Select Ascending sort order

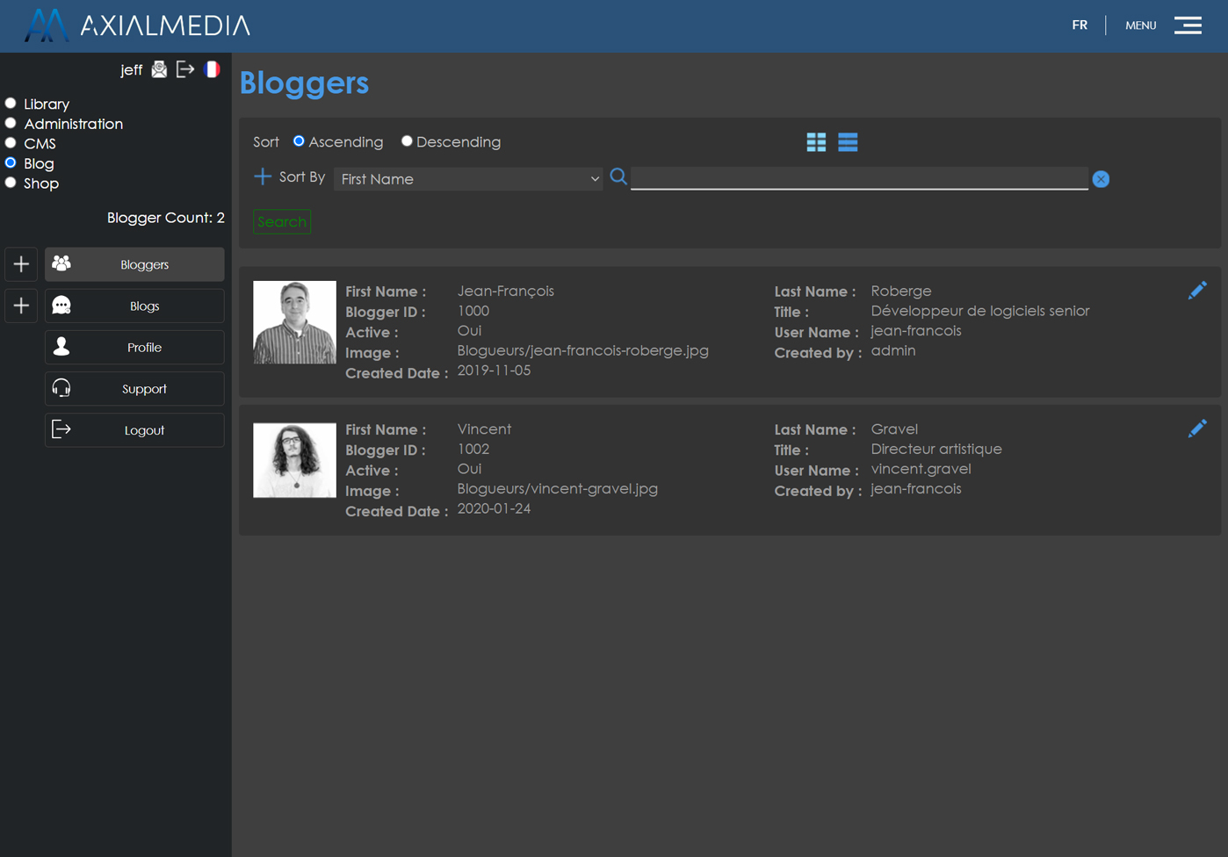point(300,141)
